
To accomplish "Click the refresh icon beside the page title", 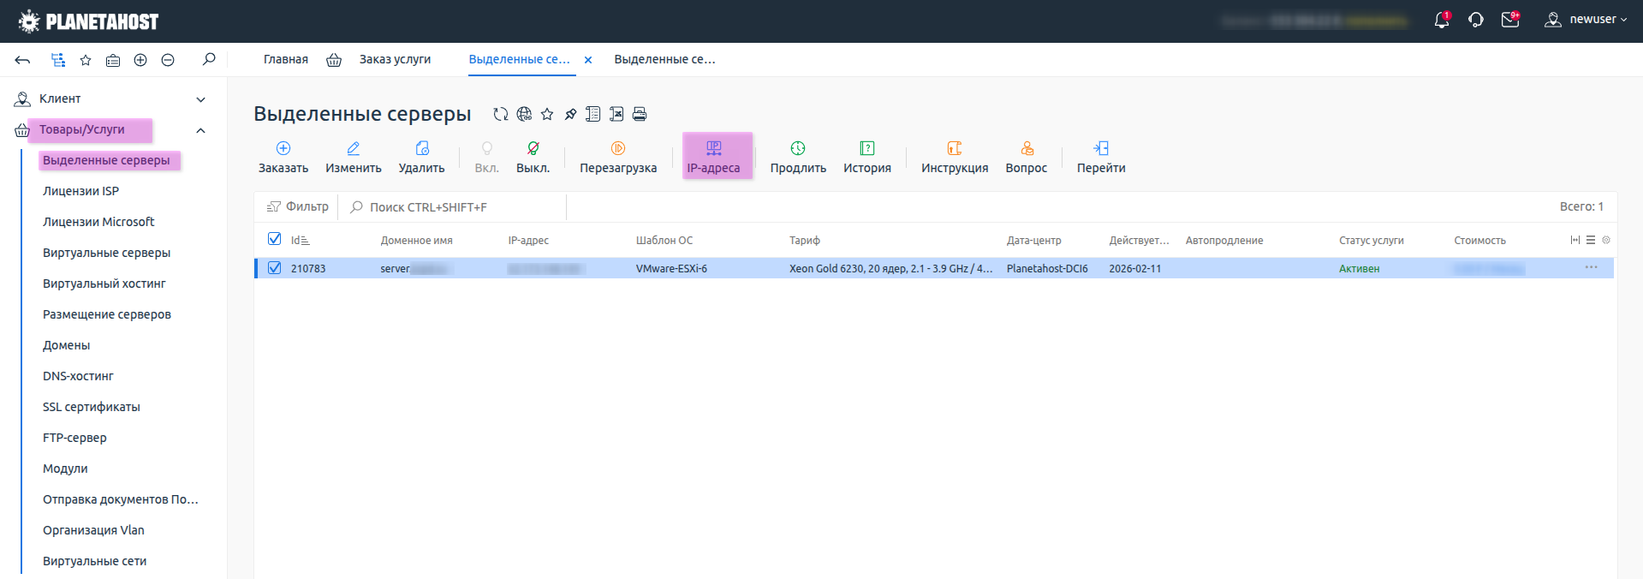I will 501,114.
